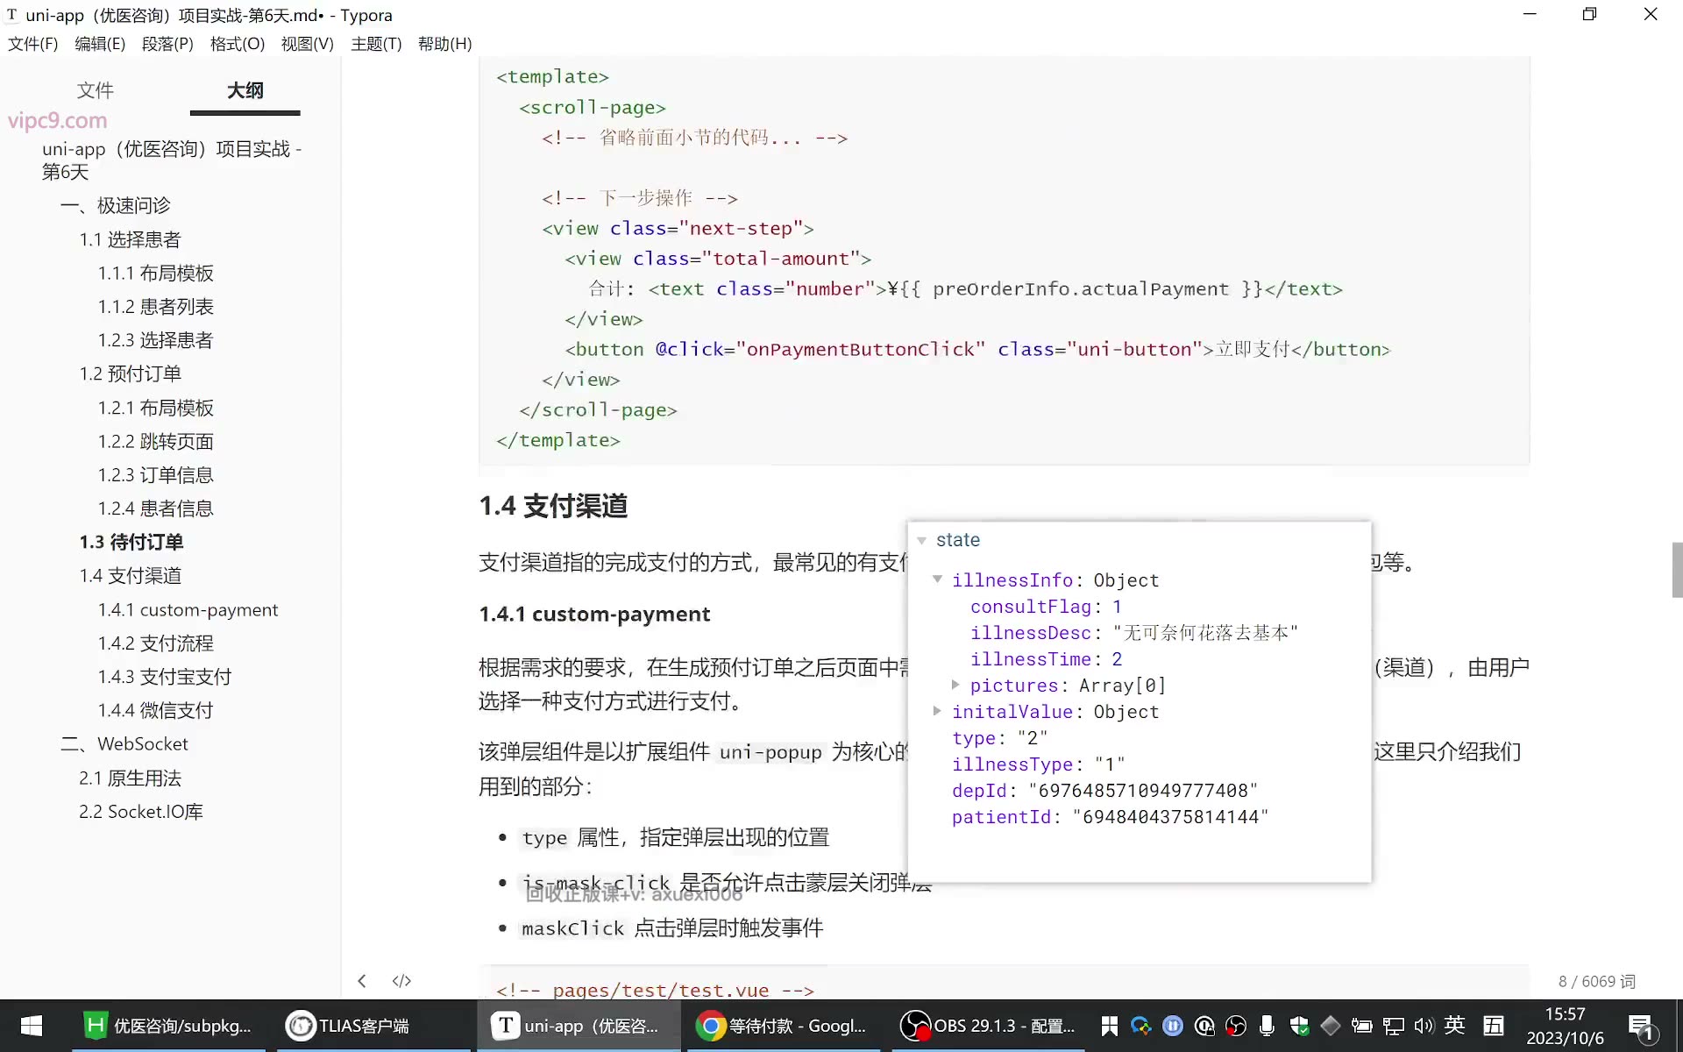Collapse illnessInfo Object node
1683x1052 pixels.
coord(938,579)
